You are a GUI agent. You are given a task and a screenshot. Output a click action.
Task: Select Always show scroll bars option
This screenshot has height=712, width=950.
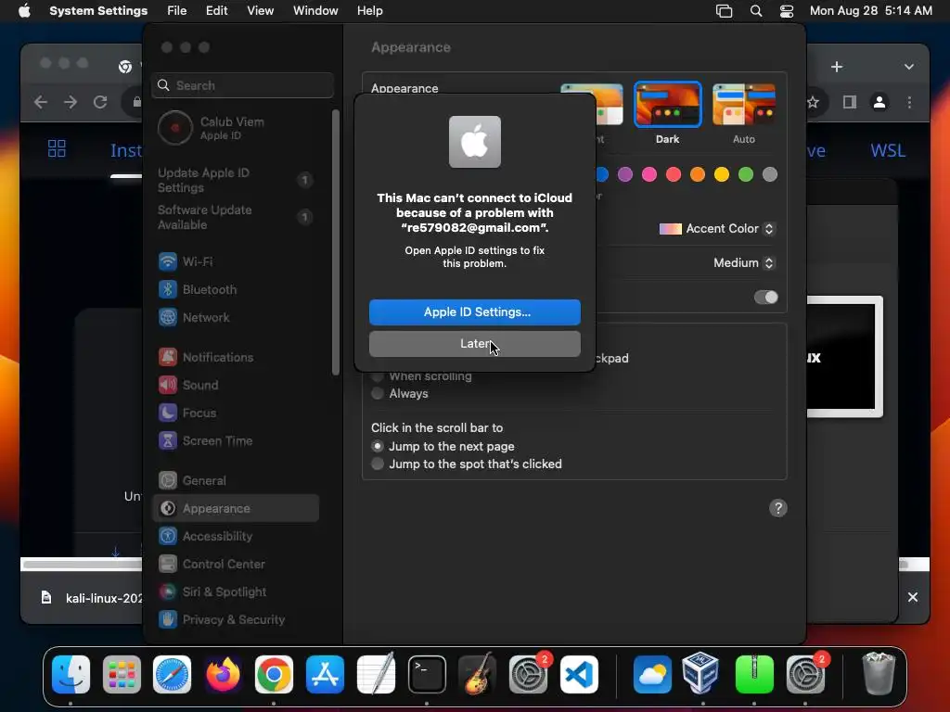378,393
